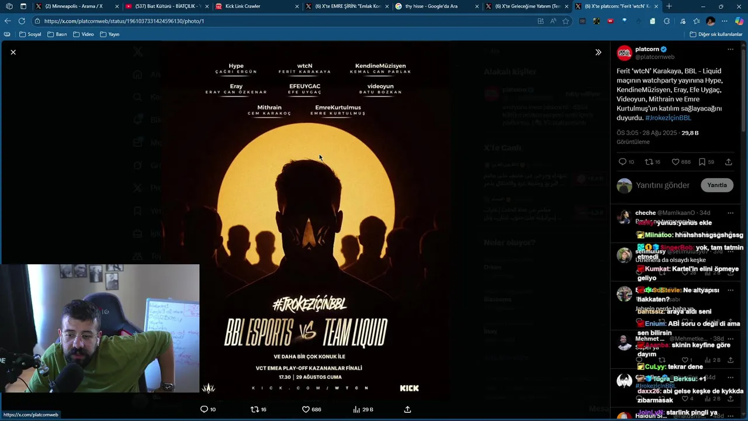
Task: Share icon below the photo
Action: pos(407,409)
